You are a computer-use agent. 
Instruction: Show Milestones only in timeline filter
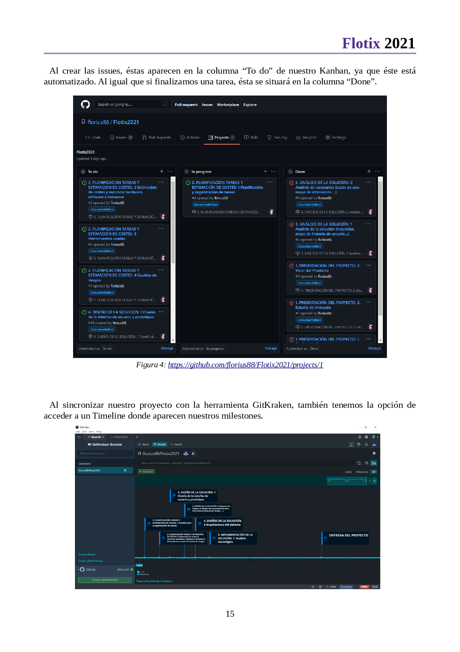click(362, 472)
